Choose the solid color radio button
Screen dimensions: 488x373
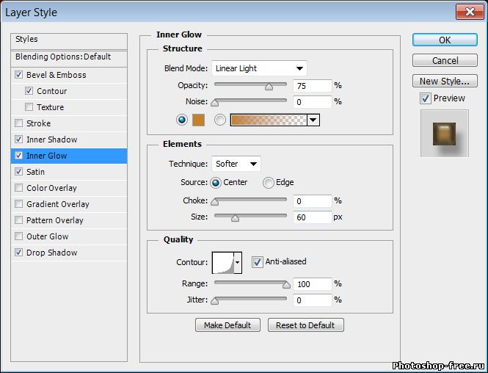182,120
